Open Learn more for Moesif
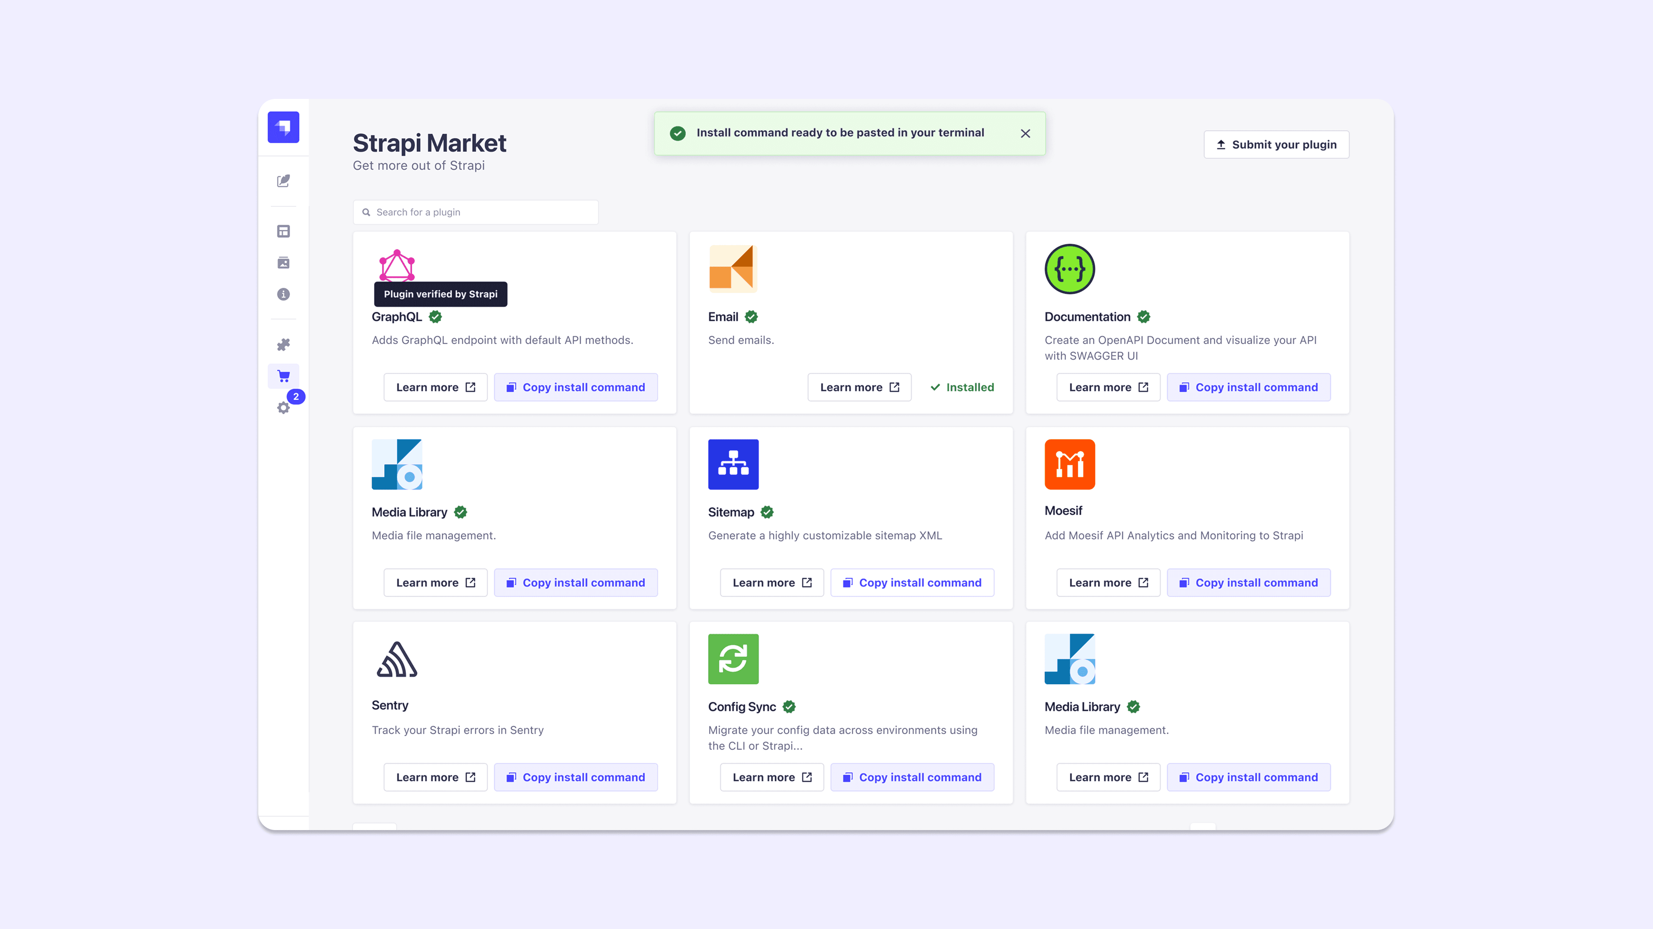The width and height of the screenshot is (1653, 929). 1108,583
